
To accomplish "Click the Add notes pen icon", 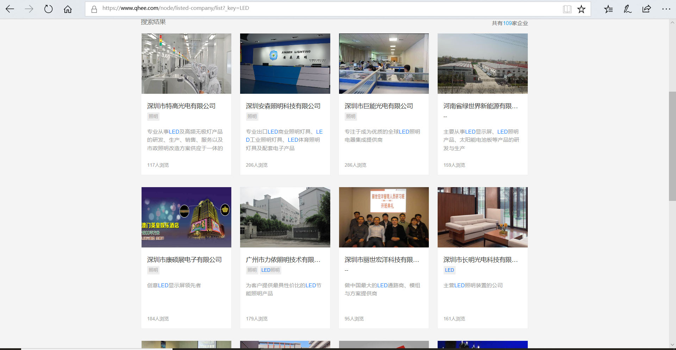I will pos(627,9).
